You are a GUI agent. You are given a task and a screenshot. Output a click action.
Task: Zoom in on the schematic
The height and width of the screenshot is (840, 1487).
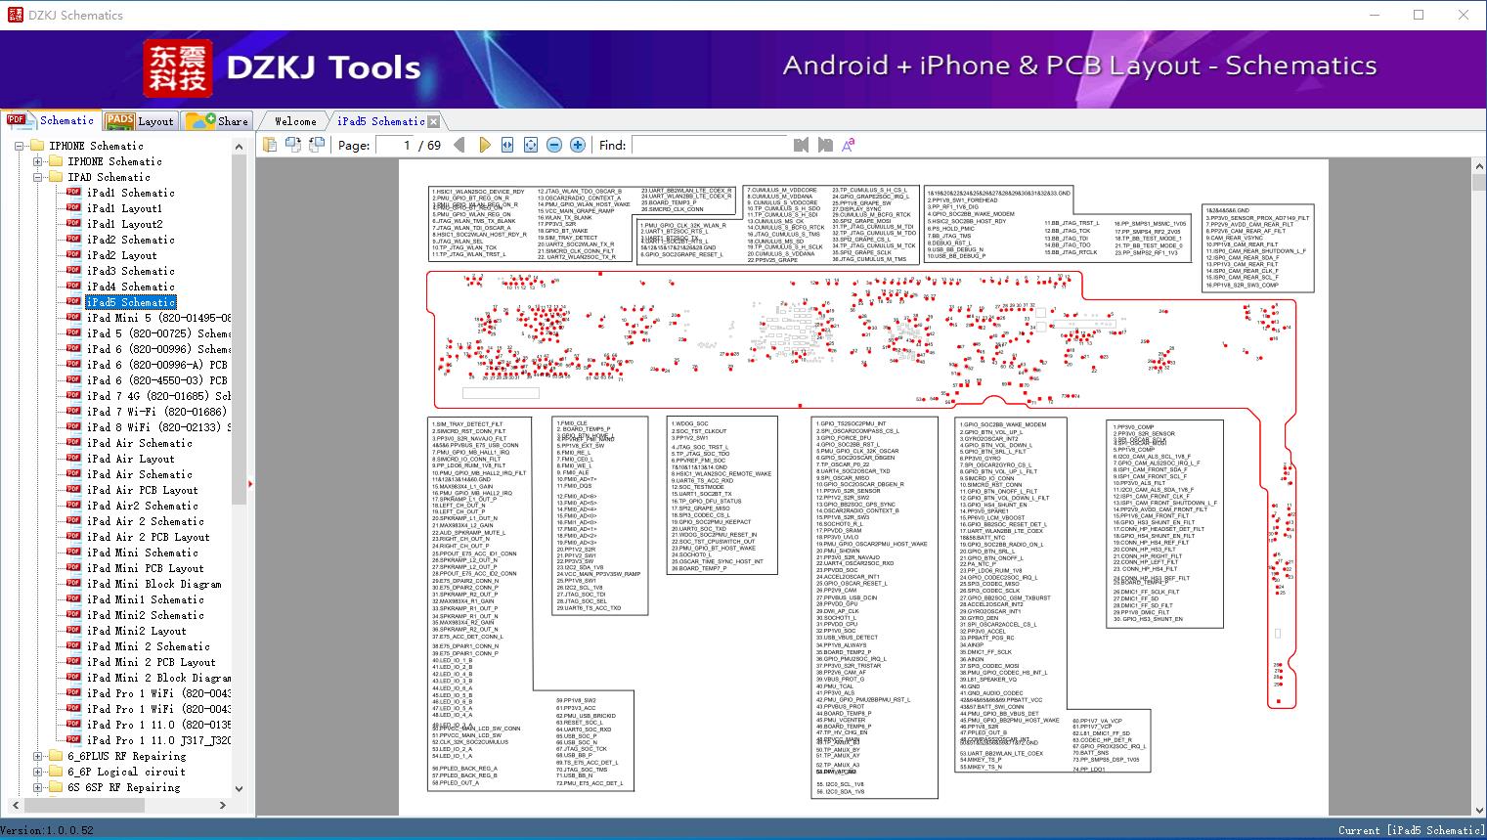[578, 145]
